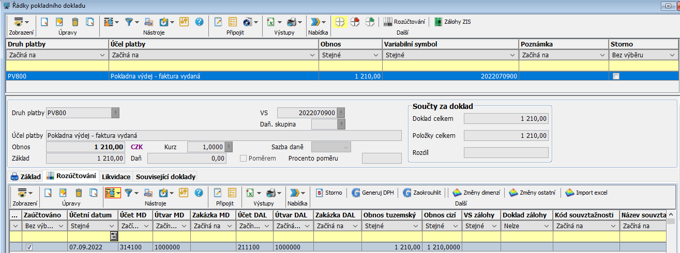
Task: Click the Procento poměru input field
Action: coord(382,159)
